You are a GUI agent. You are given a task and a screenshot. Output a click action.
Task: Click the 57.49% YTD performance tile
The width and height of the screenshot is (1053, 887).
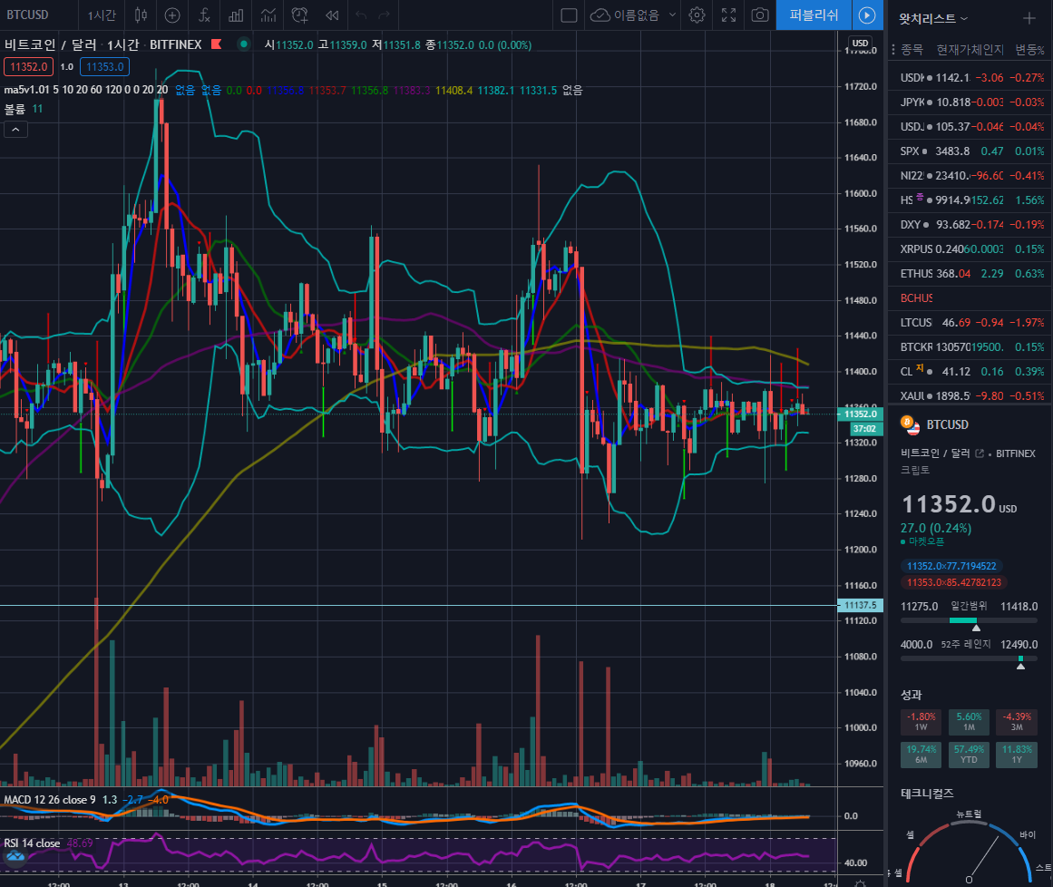[969, 755]
